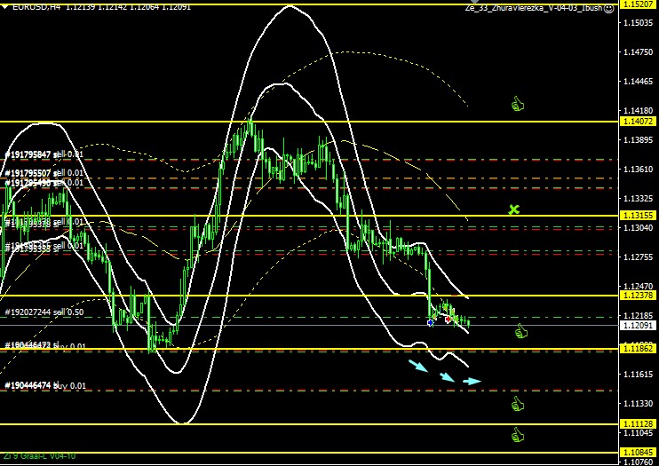659x466 pixels.
Task: Click the green X mark on chart
Action: click(513, 209)
